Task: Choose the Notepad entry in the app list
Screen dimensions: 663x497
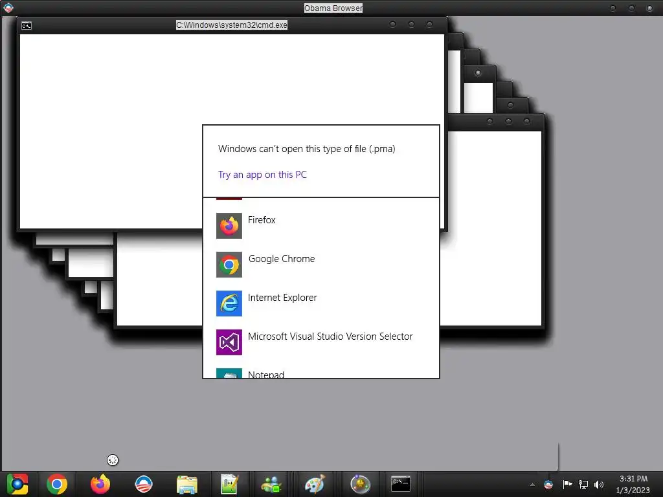Action: [x=321, y=373]
